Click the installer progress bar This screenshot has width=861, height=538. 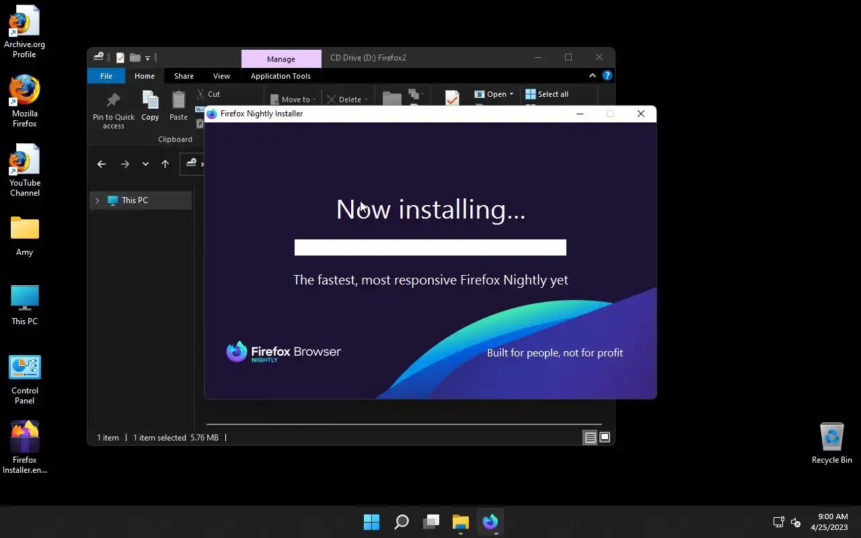(x=430, y=247)
